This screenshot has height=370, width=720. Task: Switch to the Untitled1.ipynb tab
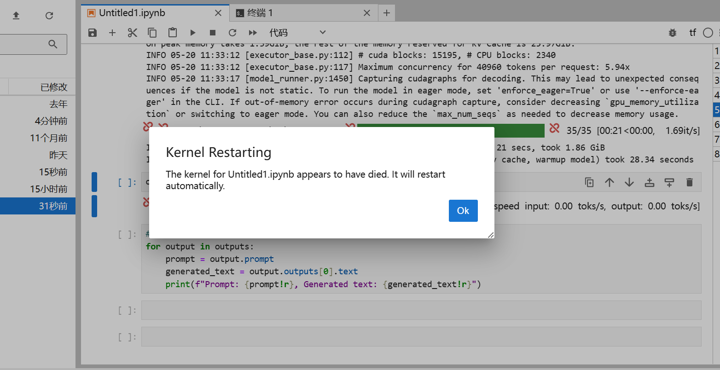132,13
